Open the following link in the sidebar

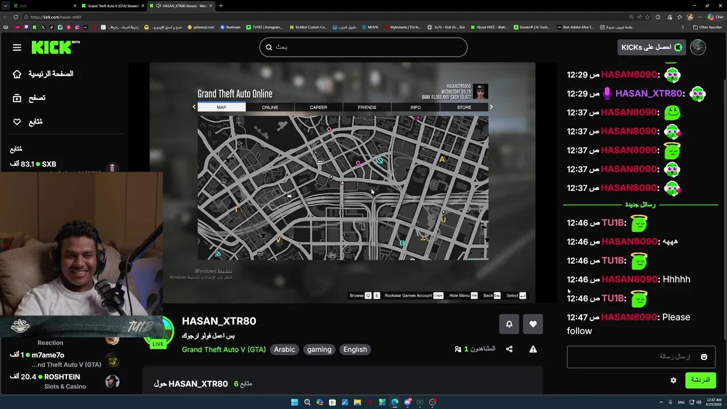[x=35, y=122]
